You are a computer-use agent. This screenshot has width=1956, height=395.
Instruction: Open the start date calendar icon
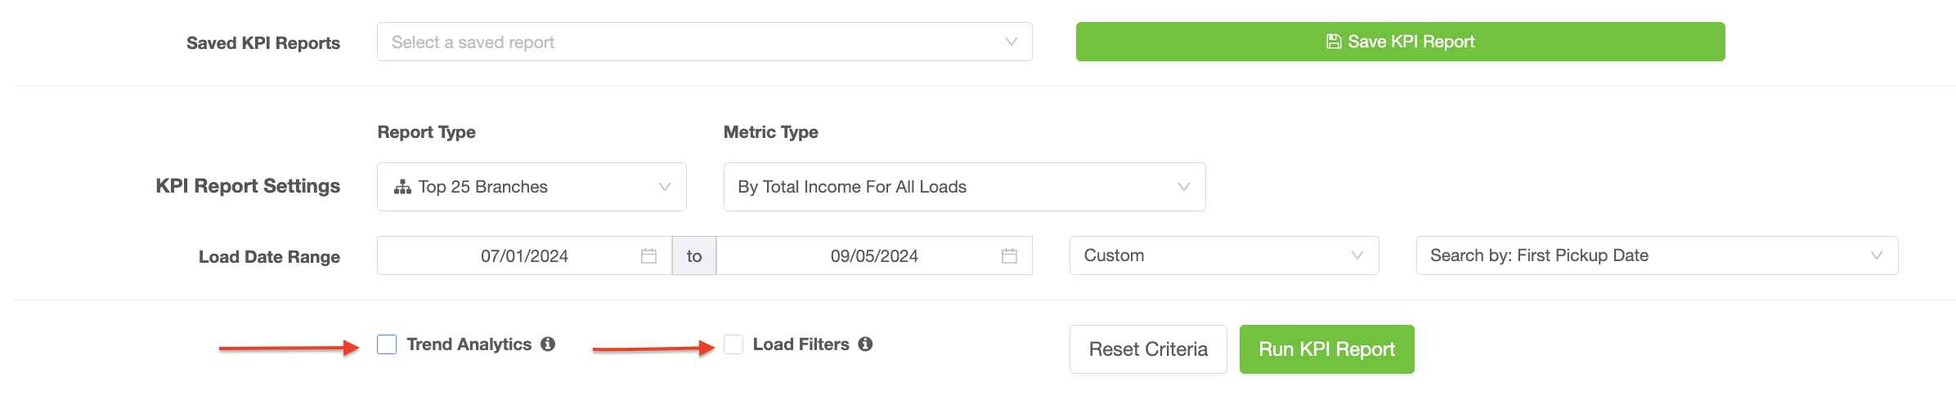[x=648, y=256]
